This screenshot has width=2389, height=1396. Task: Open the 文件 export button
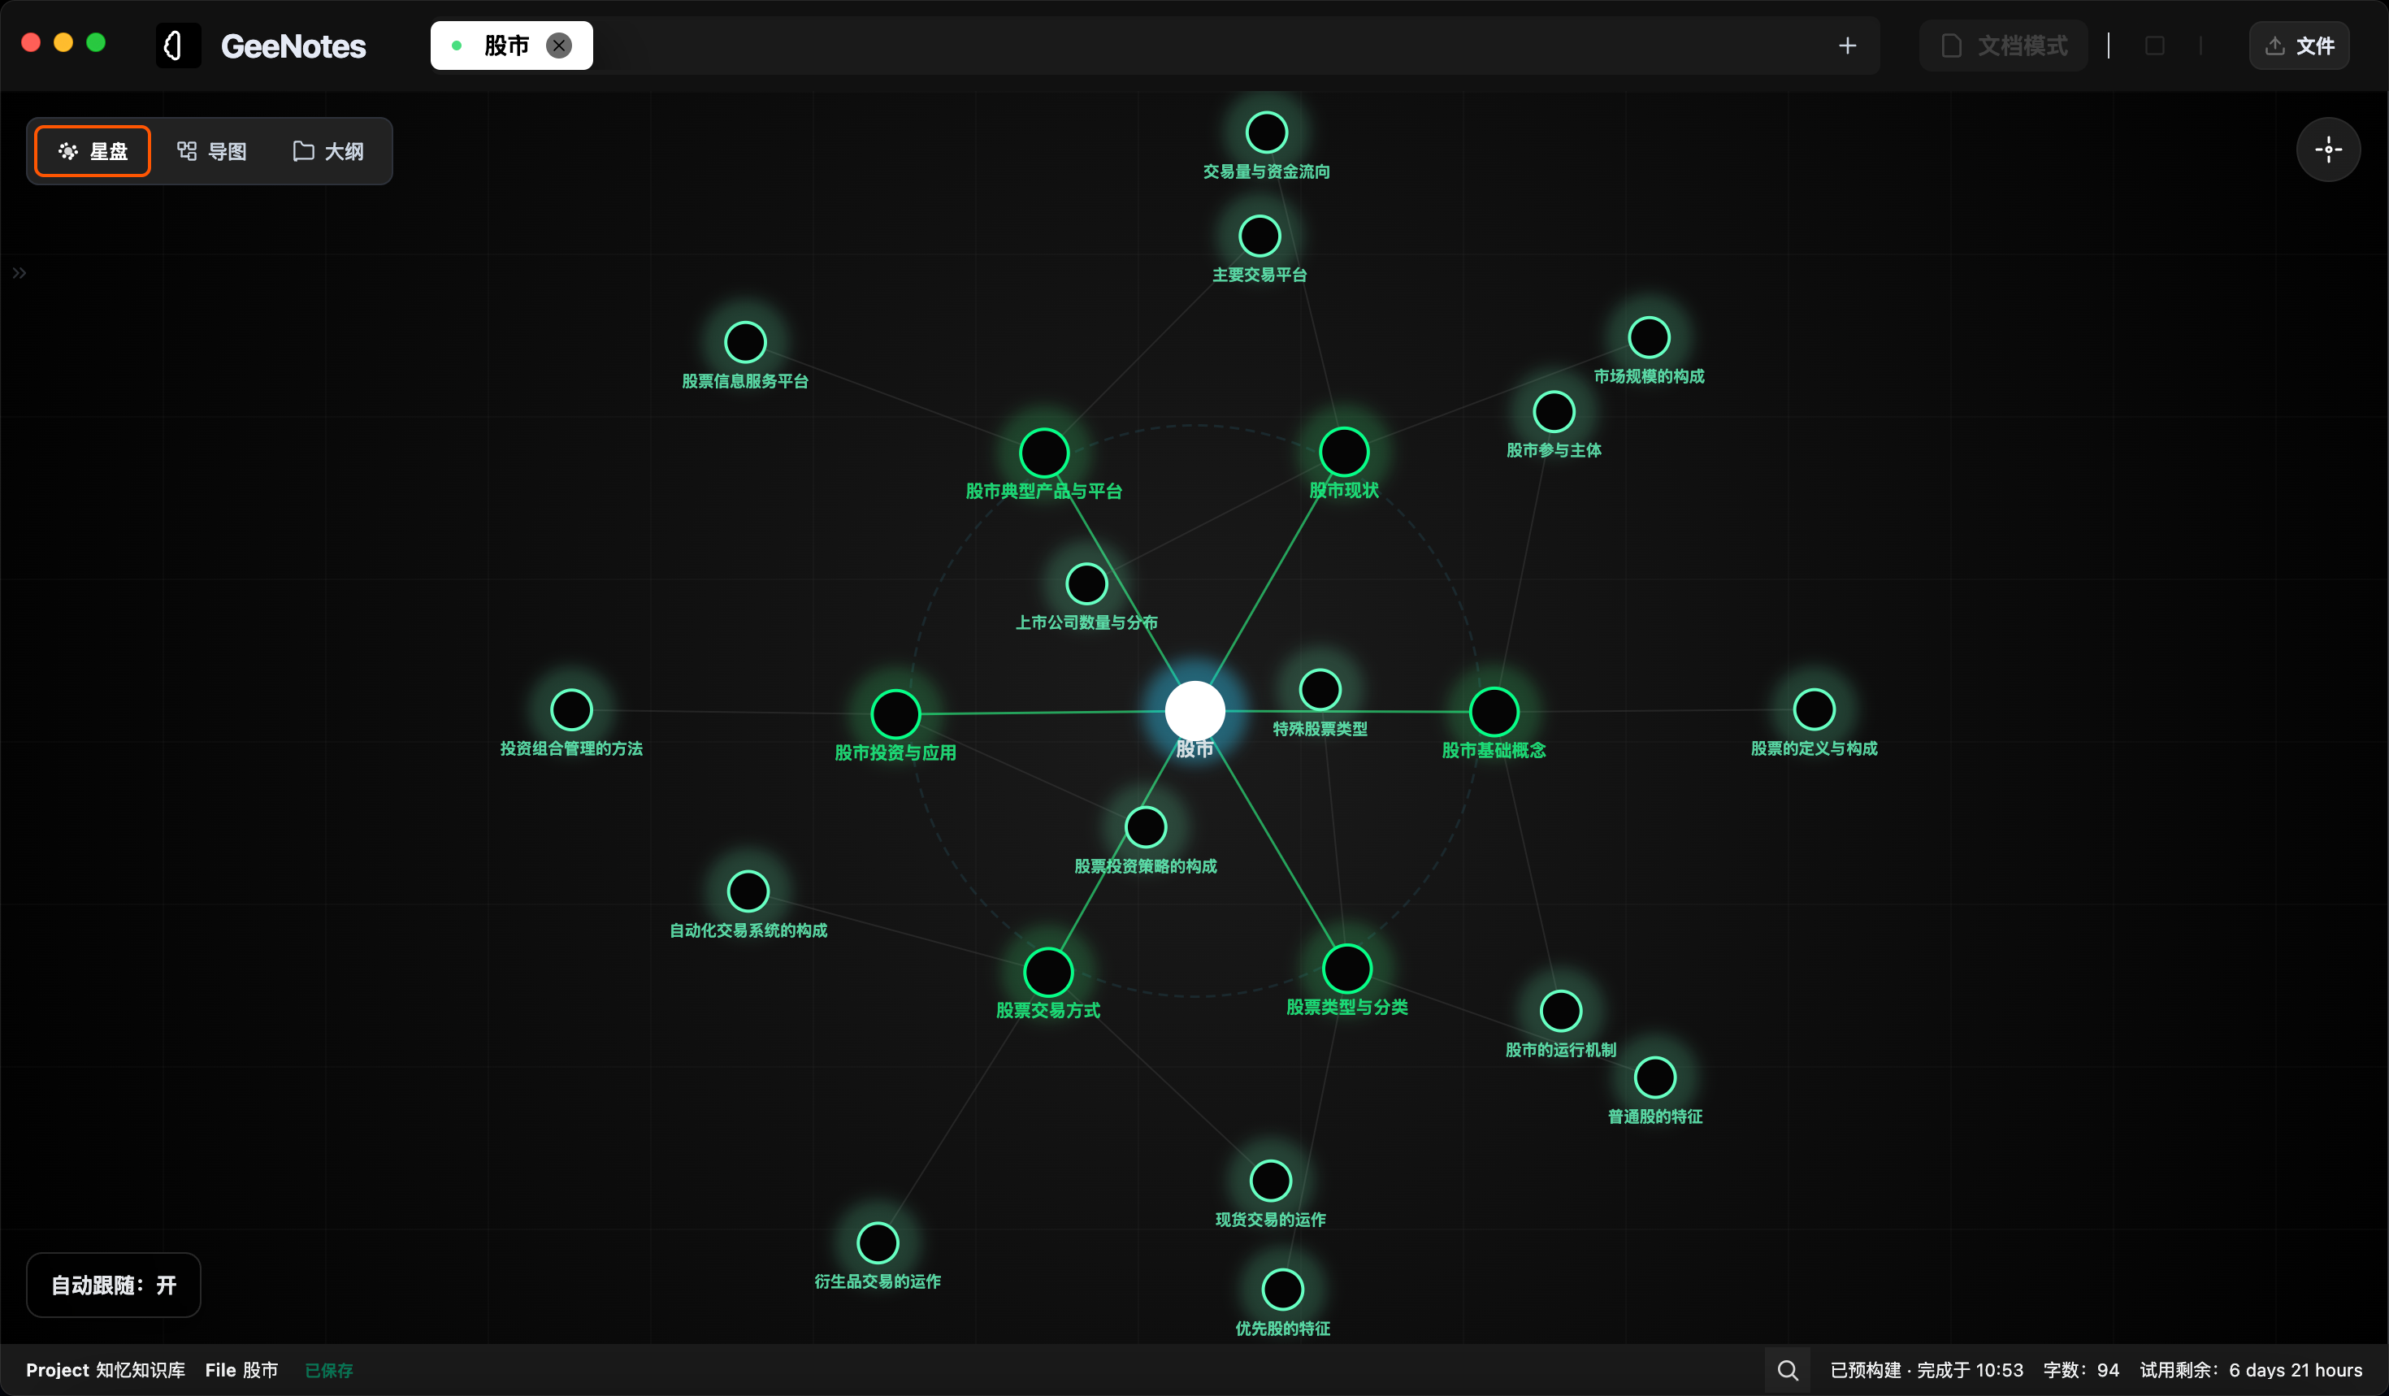pos(2298,46)
